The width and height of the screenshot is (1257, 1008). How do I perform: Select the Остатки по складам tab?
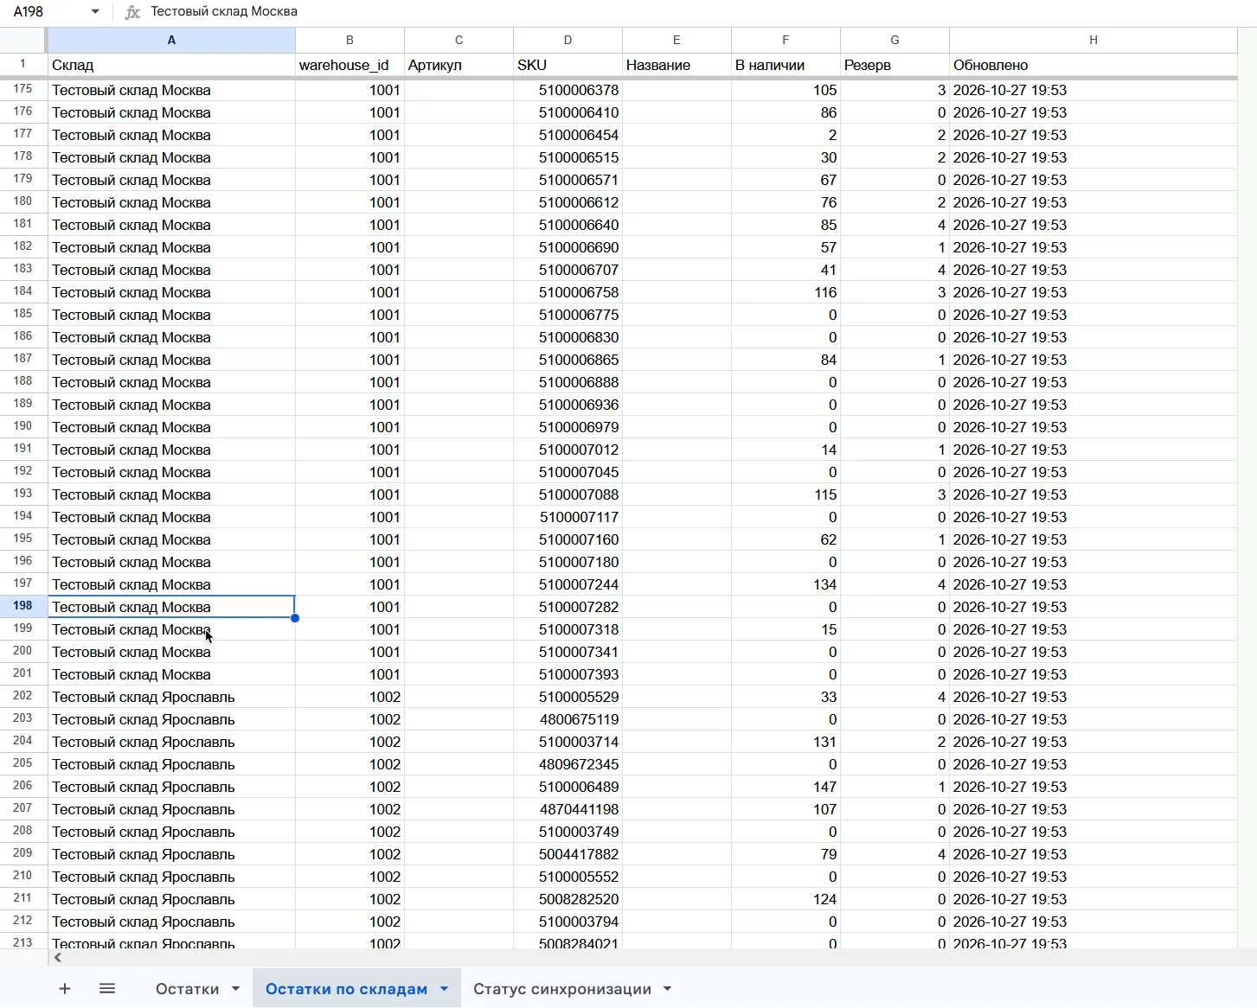click(x=346, y=989)
